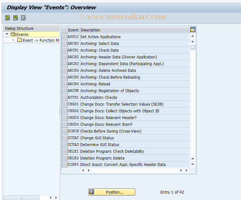The height and width of the screenshot is (200, 241).
Task: Select row selector for AUTH1 event
Action: tap(64, 97)
